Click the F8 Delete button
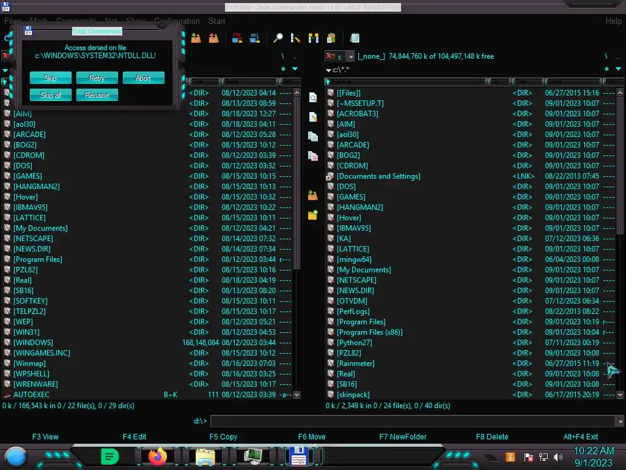626x470 pixels. 492,437
